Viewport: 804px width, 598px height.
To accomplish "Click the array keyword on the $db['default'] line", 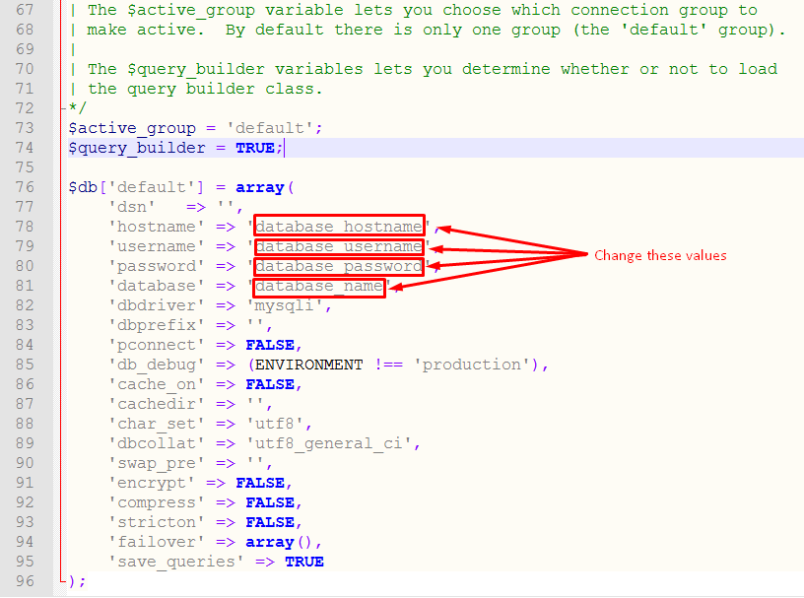I will coord(260,187).
